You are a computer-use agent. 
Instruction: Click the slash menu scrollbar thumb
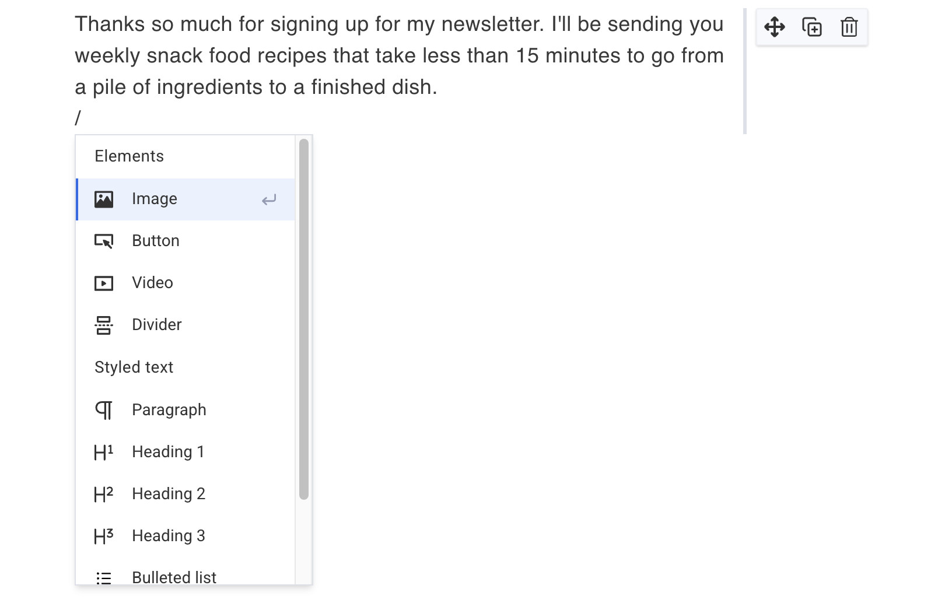(303, 318)
